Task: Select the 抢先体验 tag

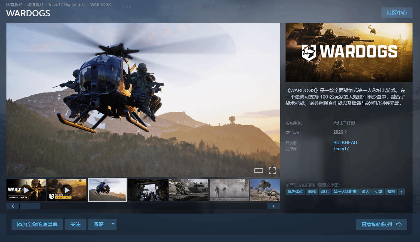Action: coord(295,192)
